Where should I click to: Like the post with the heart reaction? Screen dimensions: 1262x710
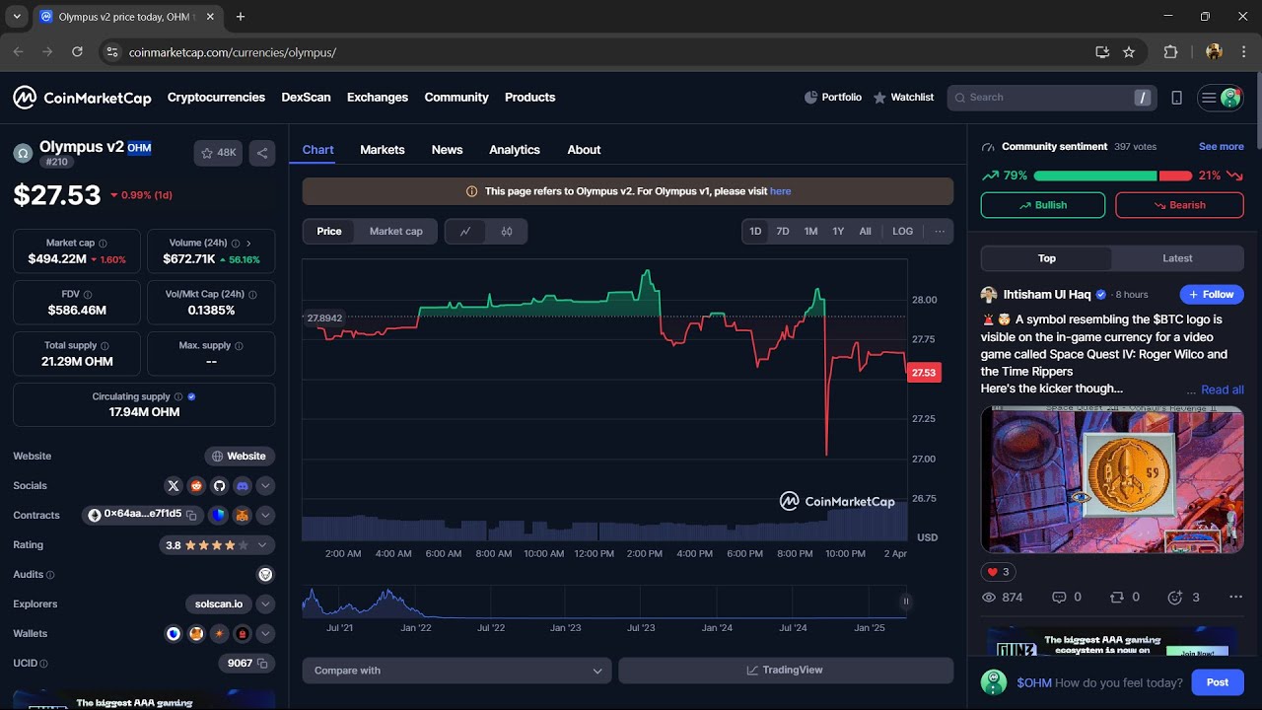pos(999,572)
